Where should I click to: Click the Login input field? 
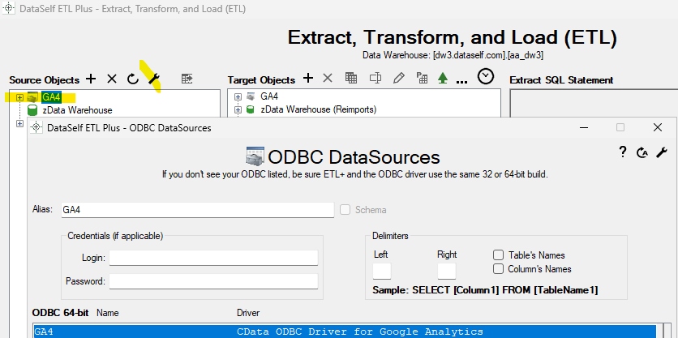[213, 258]
